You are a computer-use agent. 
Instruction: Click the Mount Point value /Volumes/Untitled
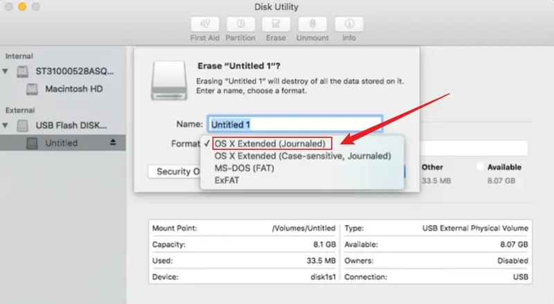coord(303,229)
